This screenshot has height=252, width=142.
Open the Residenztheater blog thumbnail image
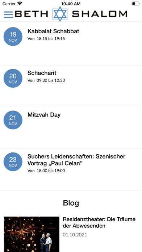pos(32,234)
